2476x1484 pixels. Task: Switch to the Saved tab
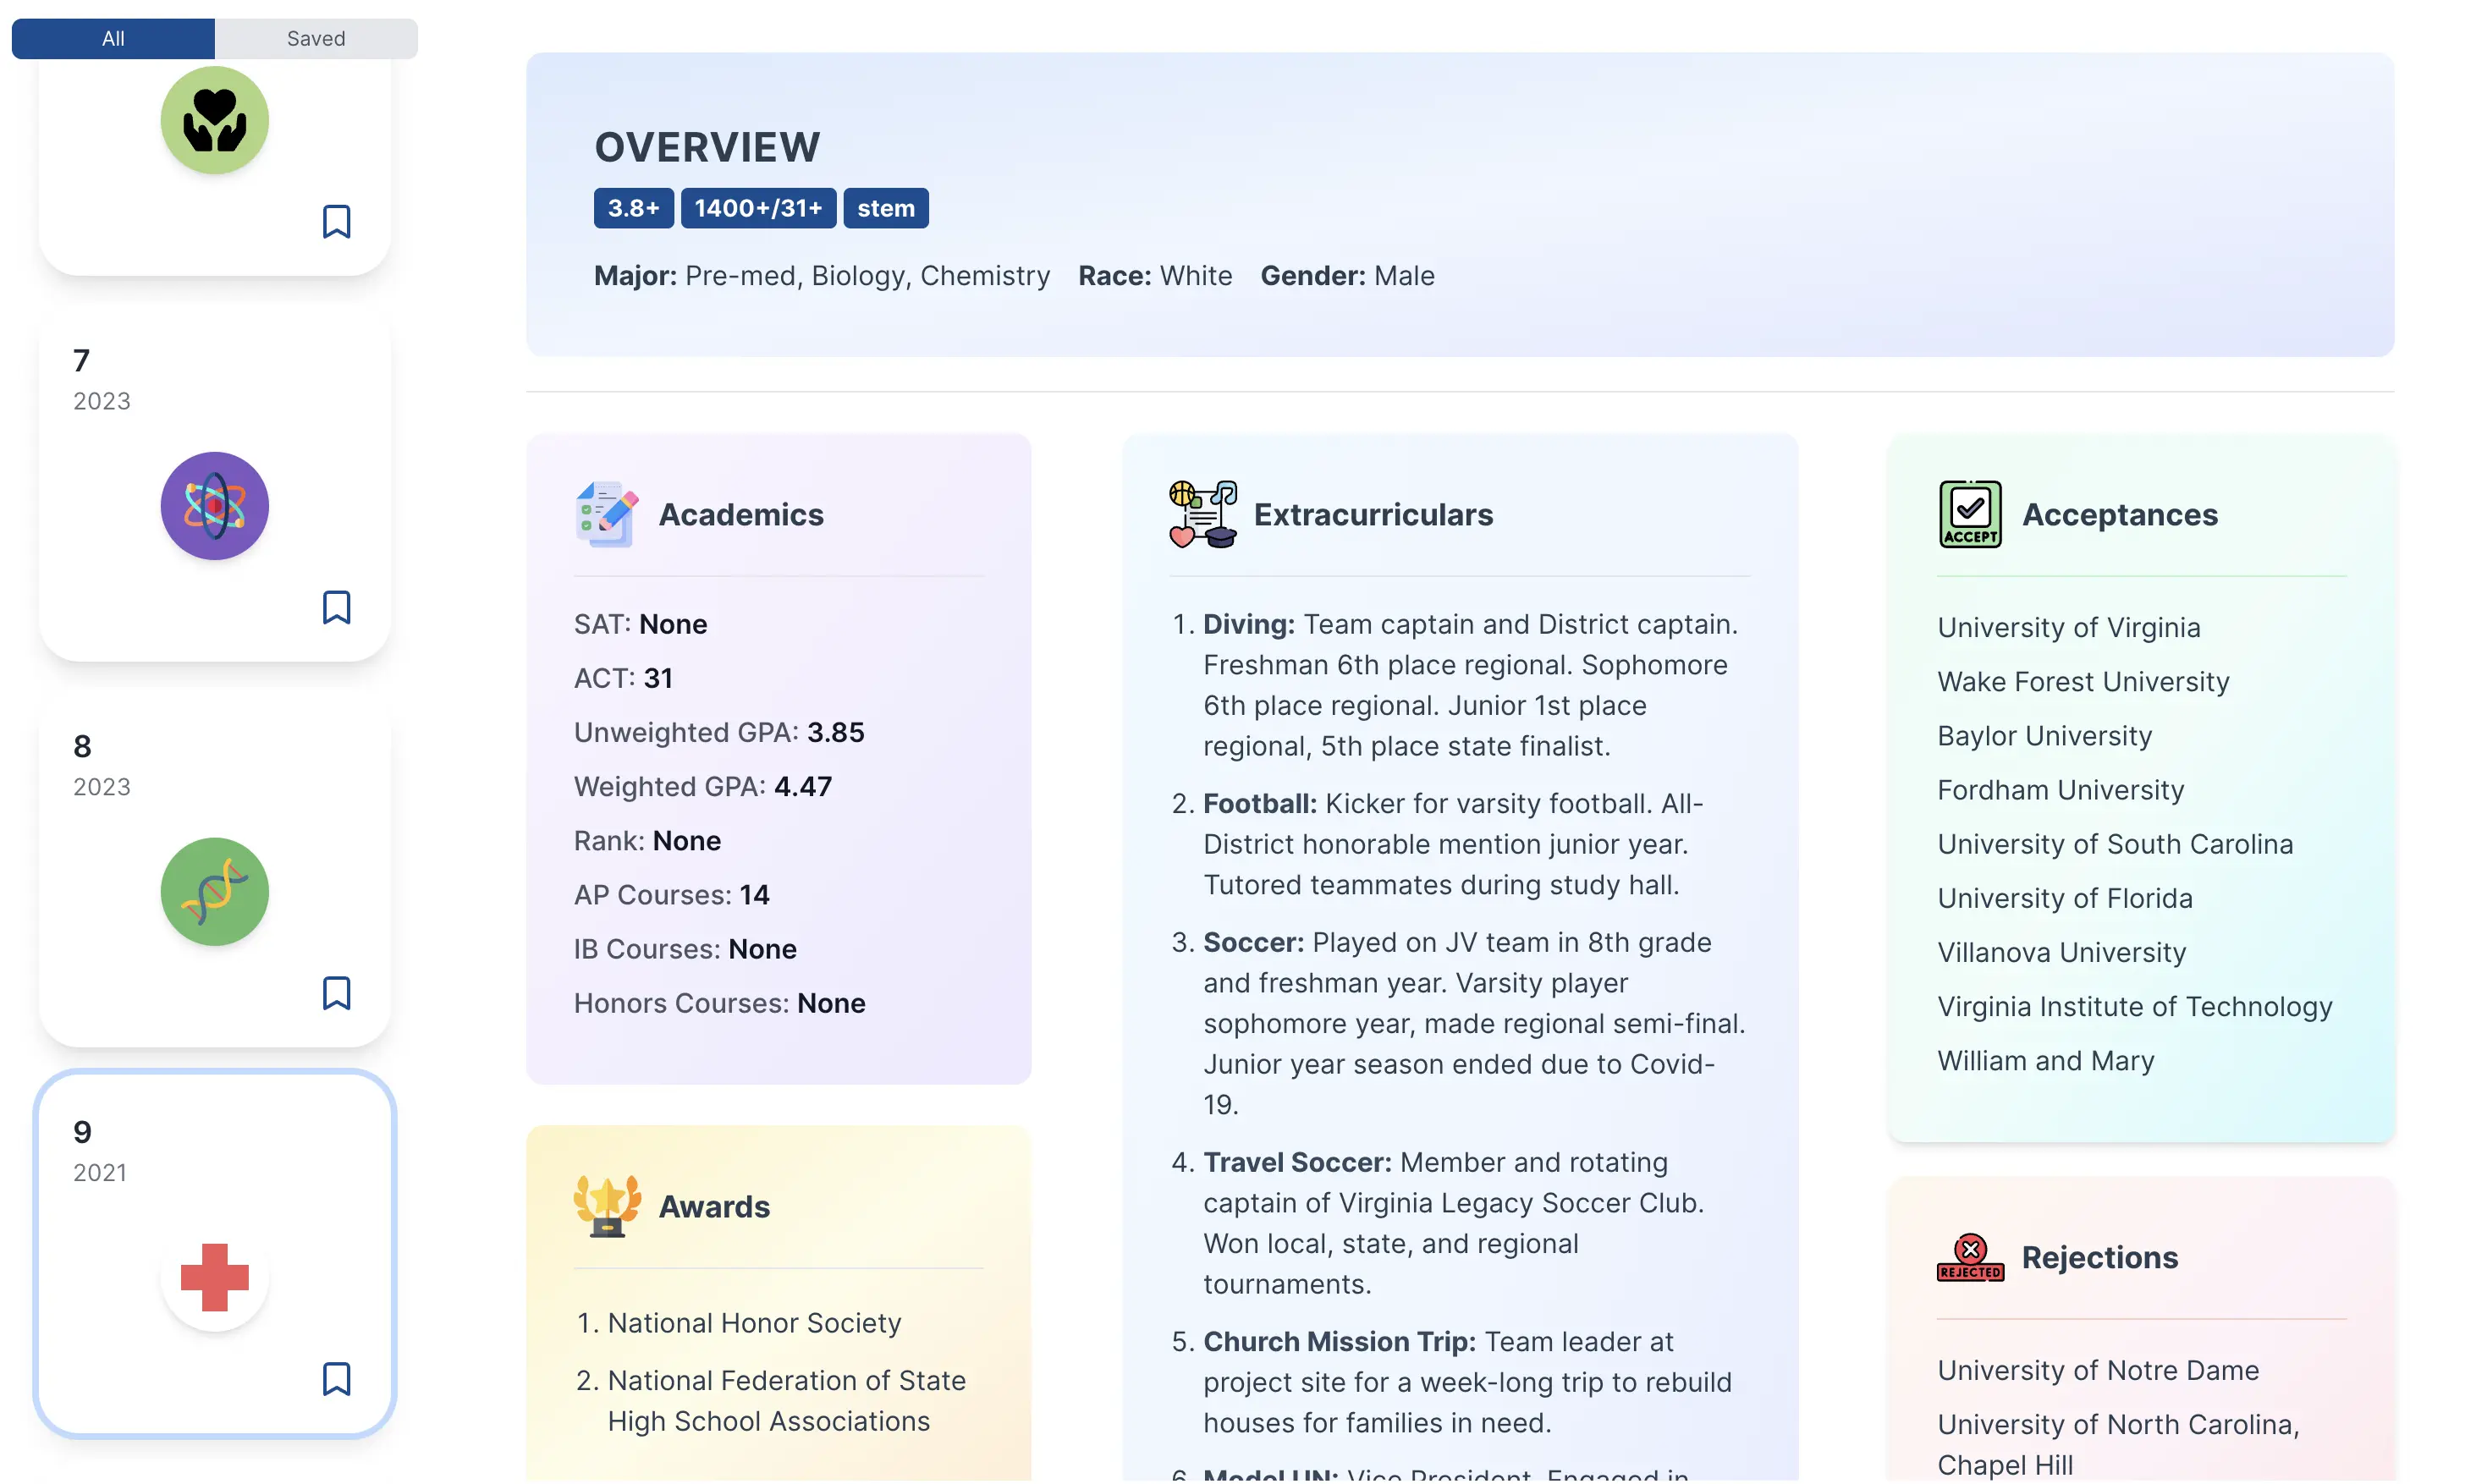[x=316, y=38]
